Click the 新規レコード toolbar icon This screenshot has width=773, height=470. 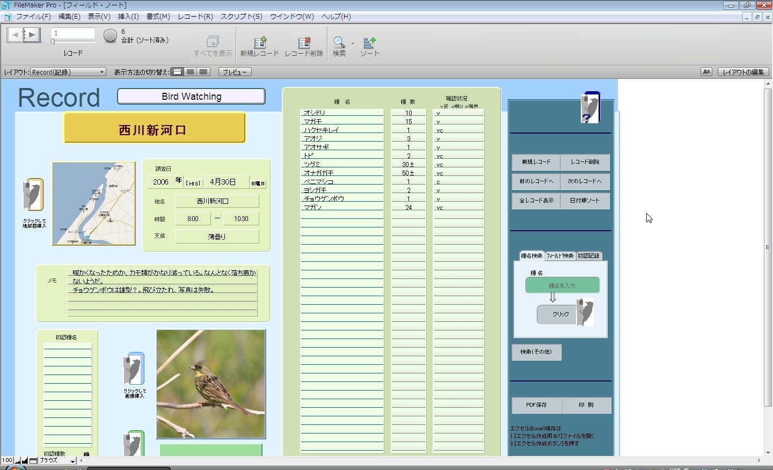[260, 42]
